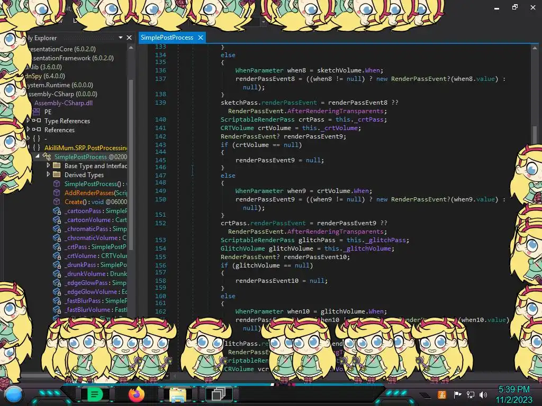Viewport: 542px width, 406px height.
Task: Click line number 147 in the gutter
Action: point(160,175)
